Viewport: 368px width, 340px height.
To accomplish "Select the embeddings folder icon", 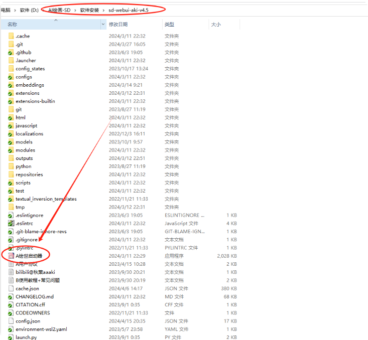I will (x=11, y=85).
